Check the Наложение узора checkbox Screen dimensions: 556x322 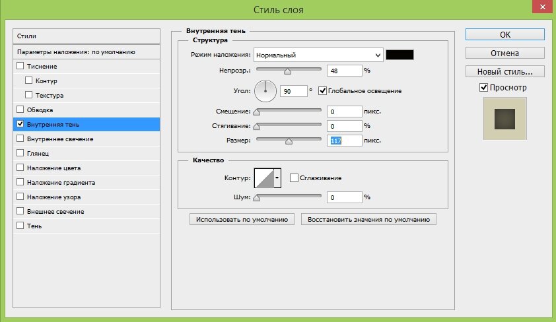20,197
